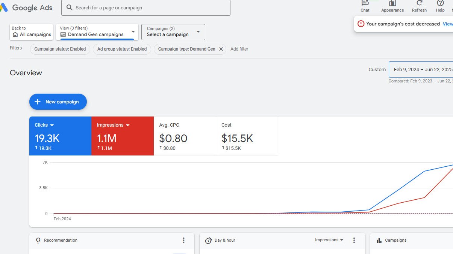Click the Recommendation lightbulb icon
The image size is (453, 254).
(38, 240)
